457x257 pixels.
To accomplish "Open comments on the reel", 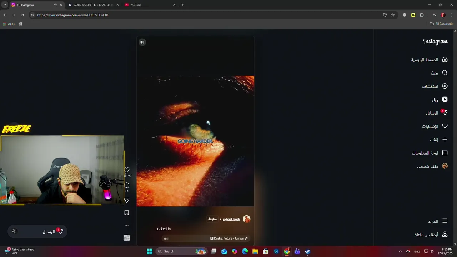I will (127, 185).
